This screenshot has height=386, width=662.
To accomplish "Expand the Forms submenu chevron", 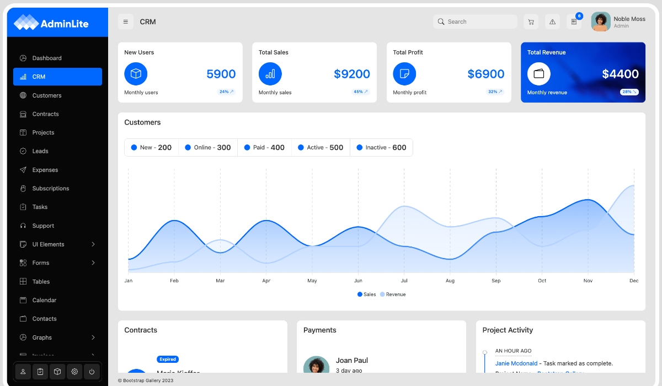I will (93, 263).
